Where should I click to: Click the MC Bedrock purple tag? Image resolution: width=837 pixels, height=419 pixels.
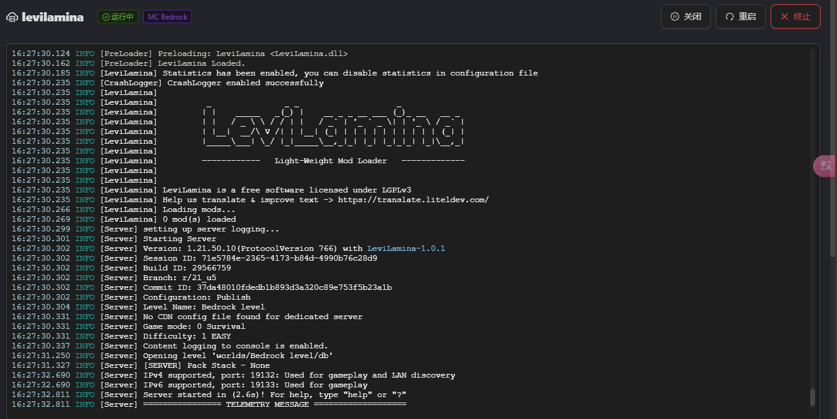tap(168, 16)
